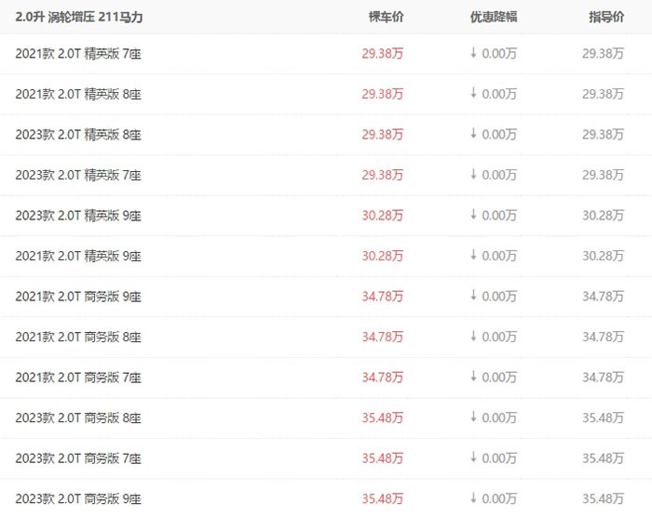Click down-arrow icon in 2021款 商务版 7座 row
The height and width of the screenshot is (517, 652).
tap(473, 377)
